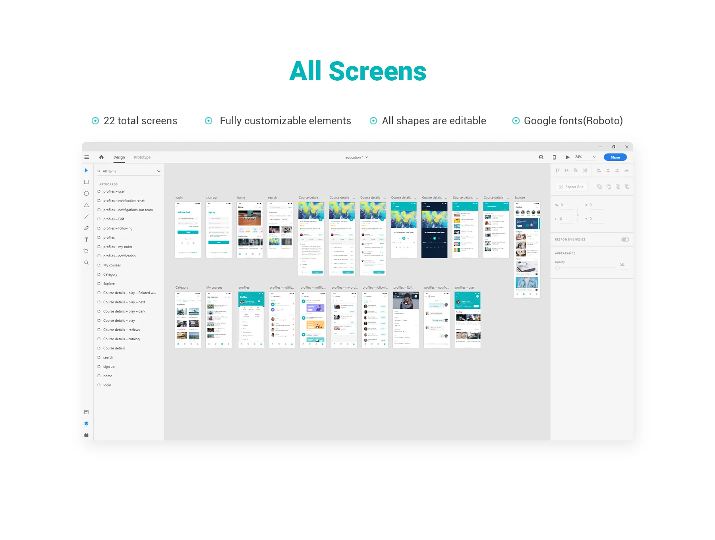Expand the All Items filter dropdown

[x=158, y=171]
